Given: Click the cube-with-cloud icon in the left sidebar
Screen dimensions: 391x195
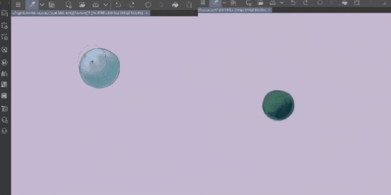Looking at the screenshot, I should coord(4,120).
